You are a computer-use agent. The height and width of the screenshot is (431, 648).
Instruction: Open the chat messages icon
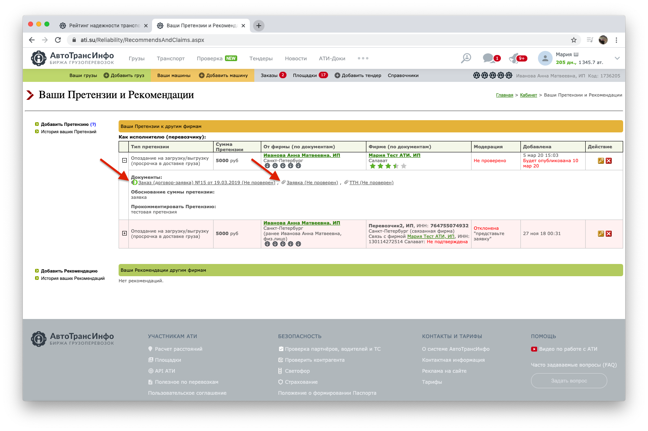click(x=488, y=58)
